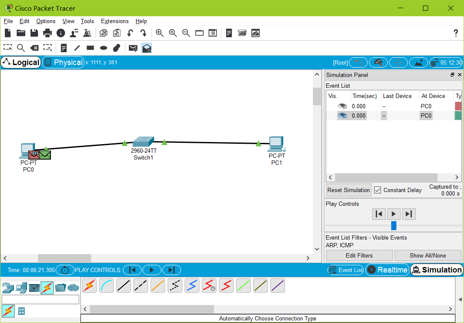Click Power Cycle Devices button
This screenshot has width=464, height=323.
(x=65, y=270)
